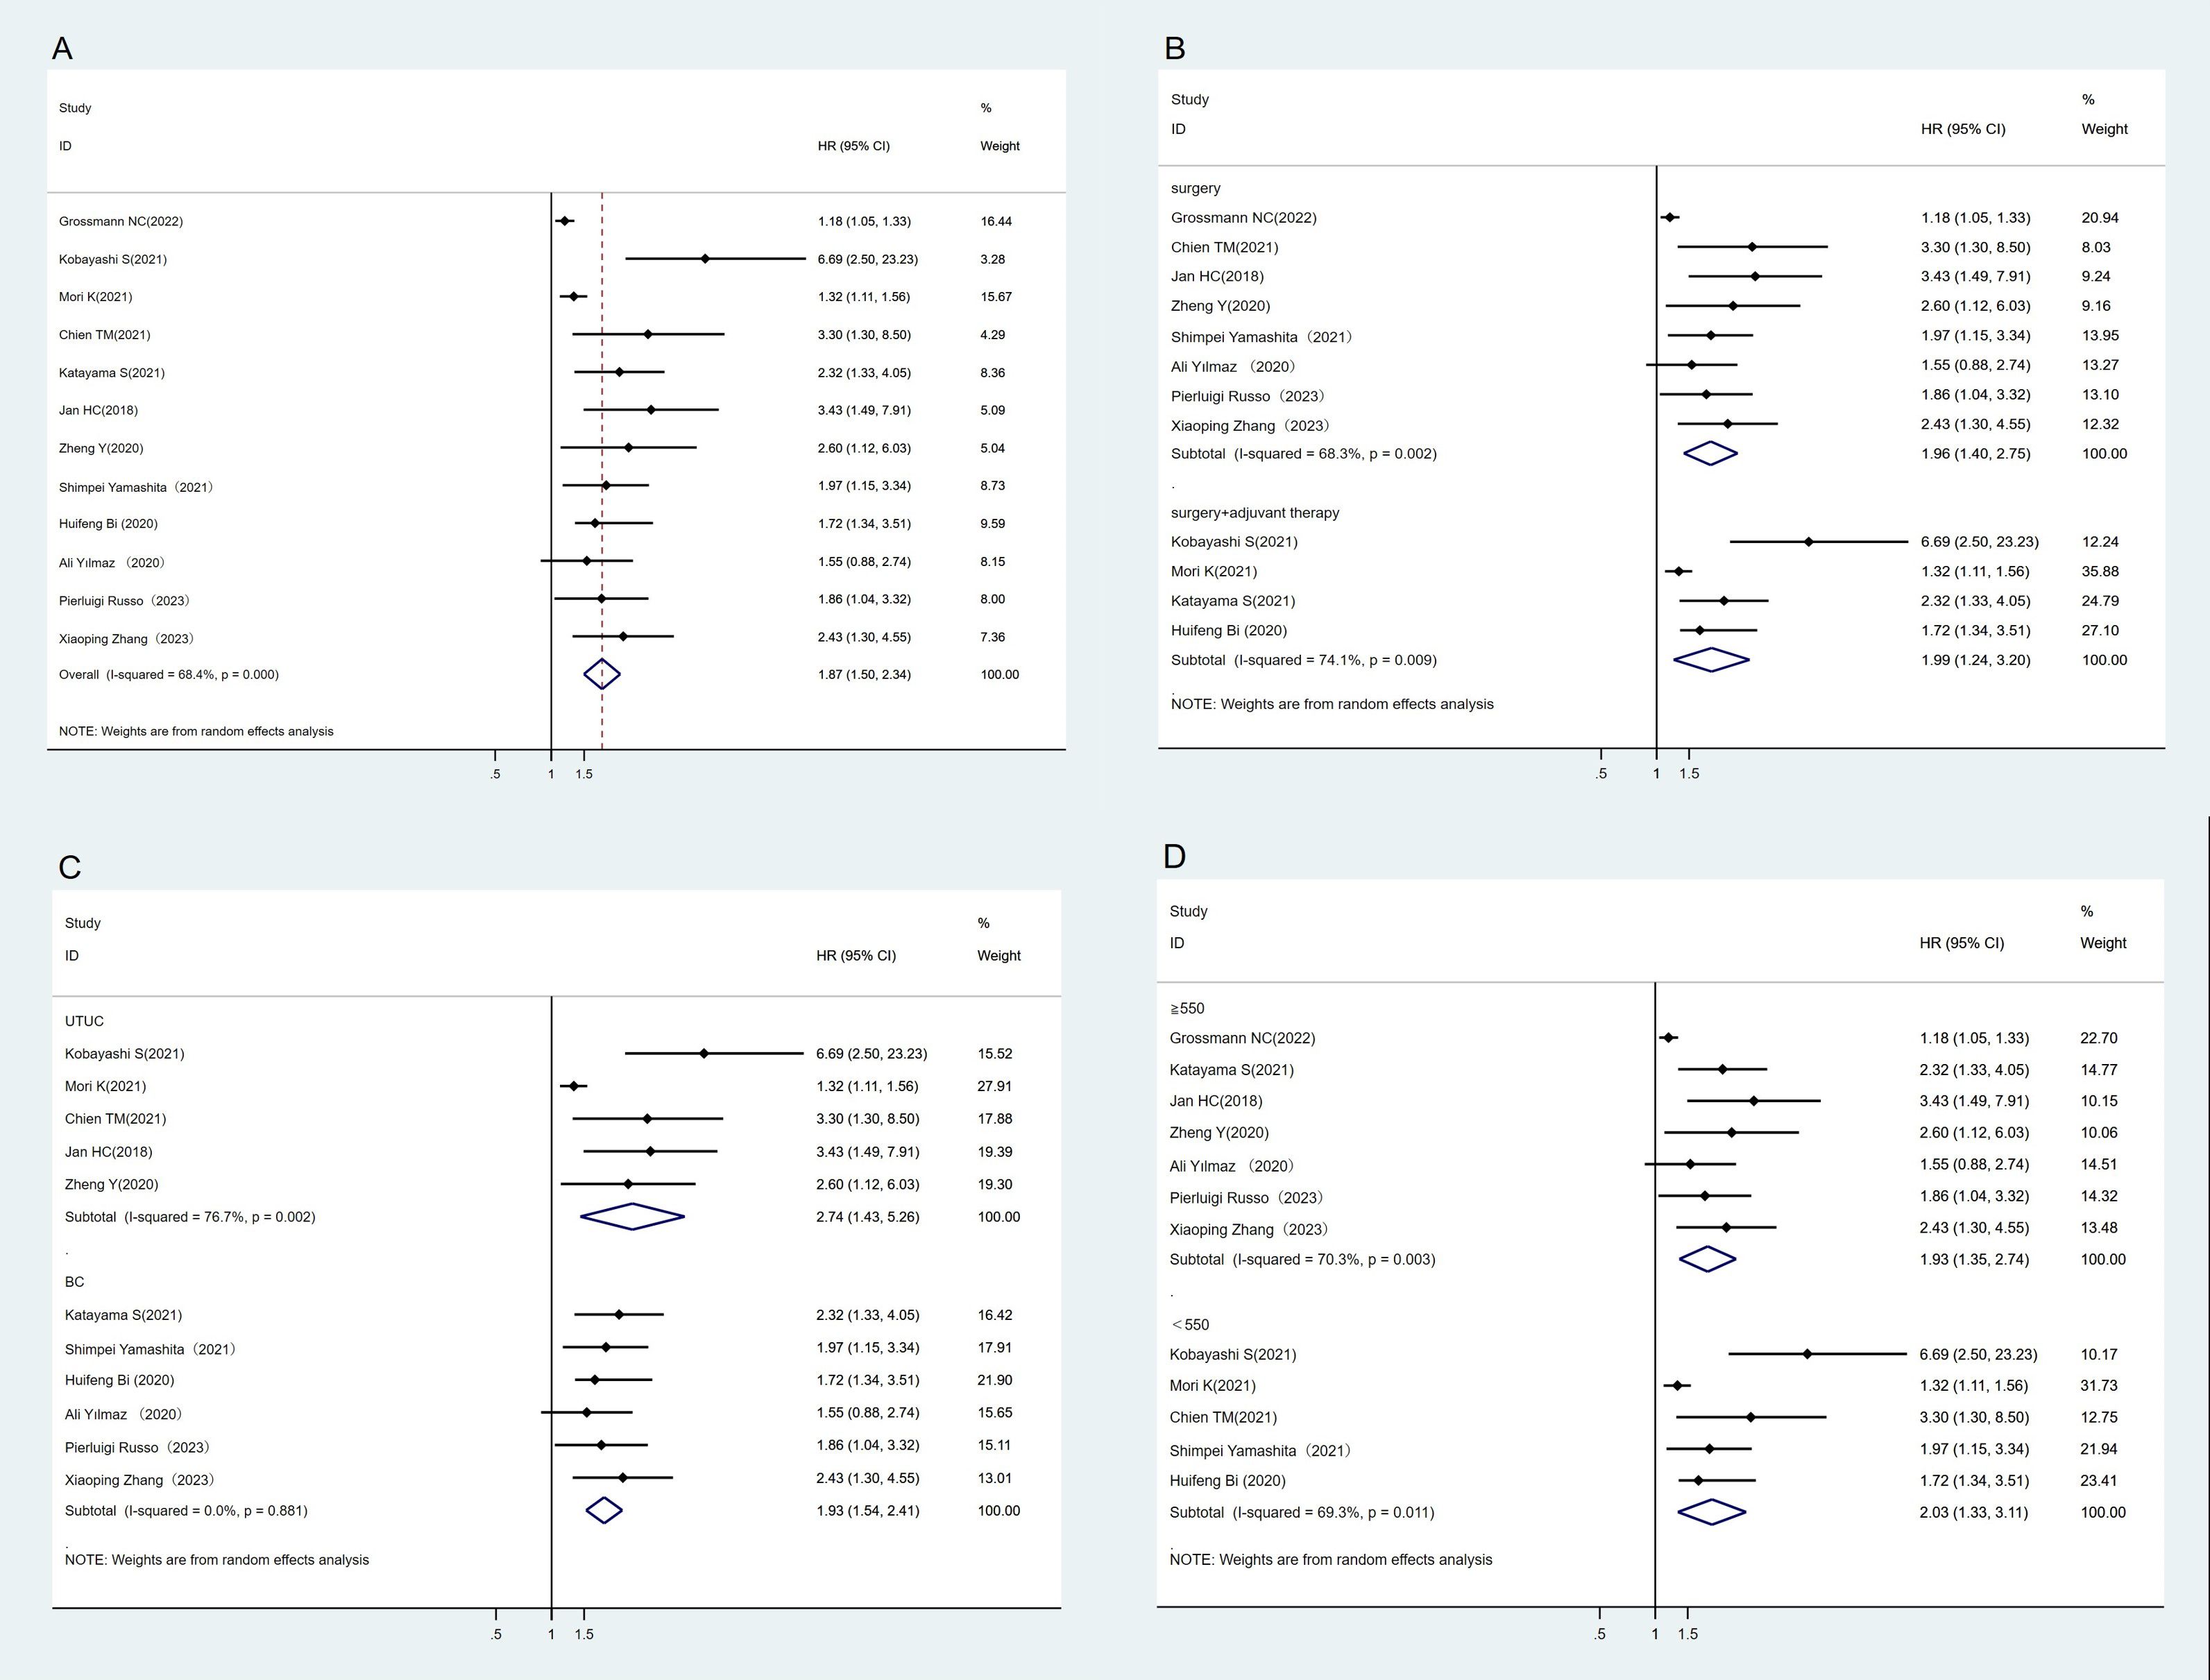Click weight 31.73 in panel D

(x=2099, y=1385)
